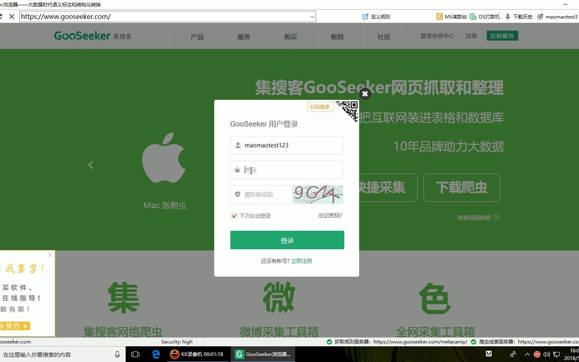The height and width of the screenshot is (362, 579).
Task: Click 快预约 button in the ad
Action: [15, 326]
